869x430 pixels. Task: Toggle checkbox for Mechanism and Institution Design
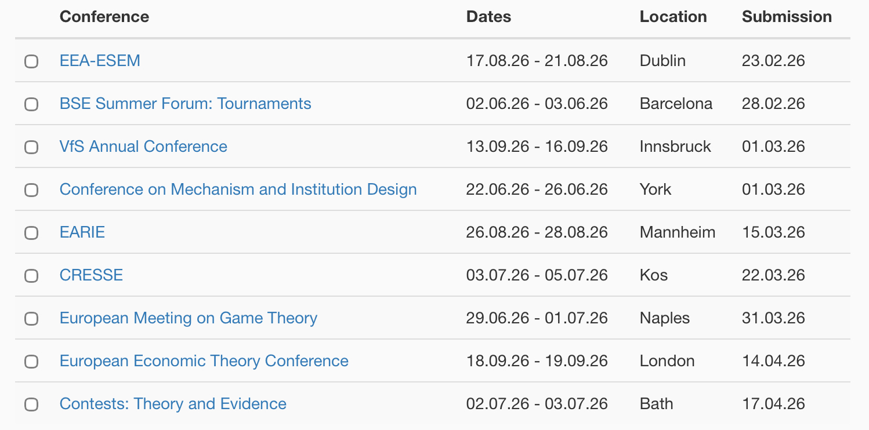31,190
